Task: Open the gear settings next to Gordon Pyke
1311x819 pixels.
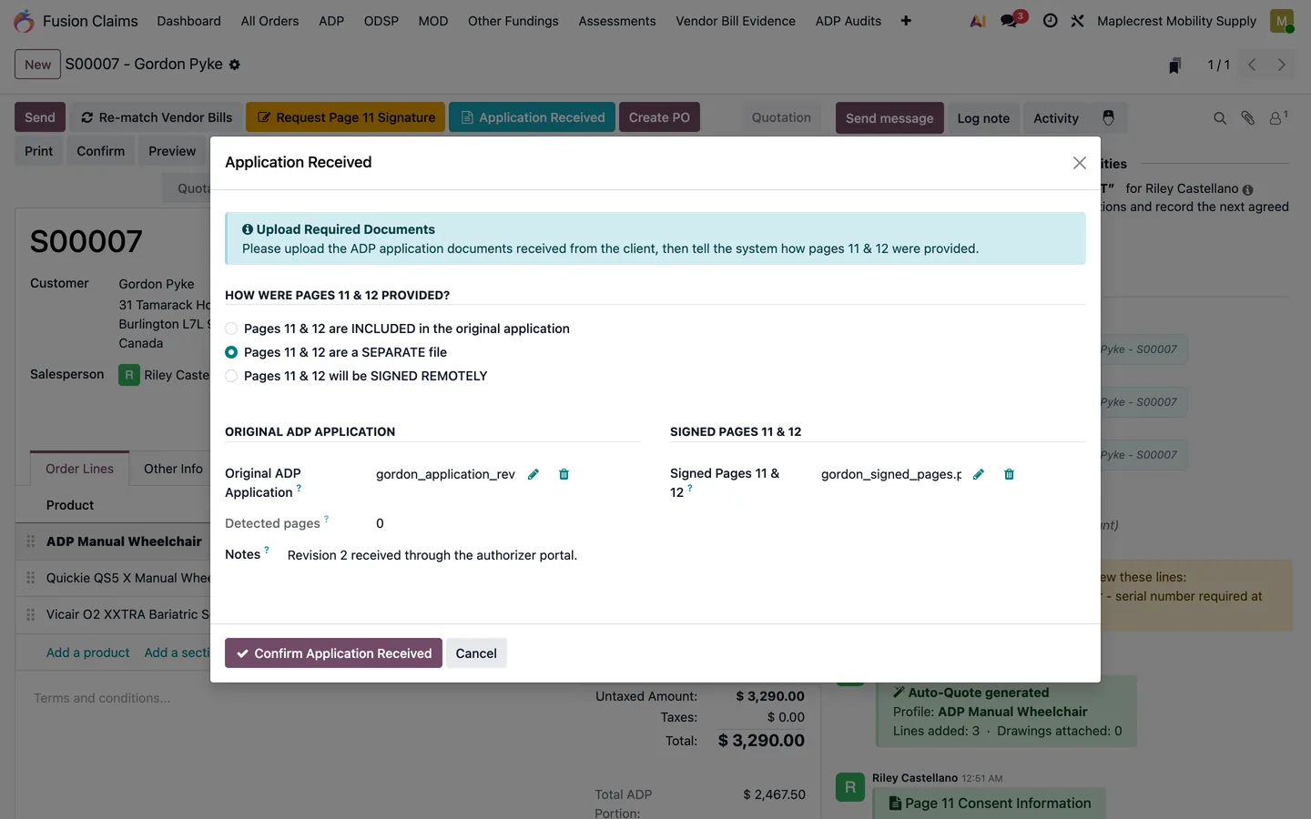Action: 235,65
